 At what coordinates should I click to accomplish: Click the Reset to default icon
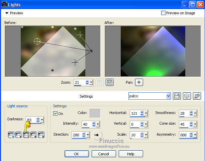pos(197,96)
